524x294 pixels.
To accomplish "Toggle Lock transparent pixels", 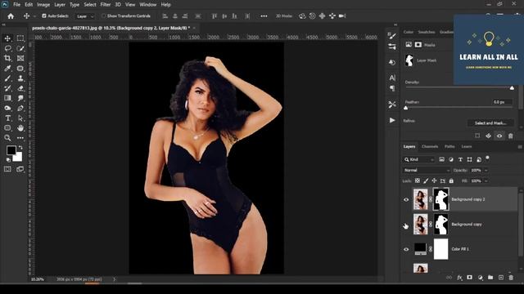I will pos(418,180).
